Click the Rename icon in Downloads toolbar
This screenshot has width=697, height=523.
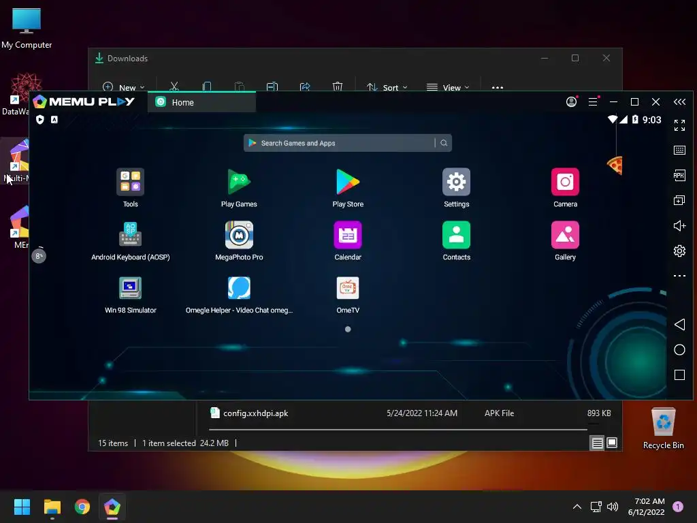pyautogui.click(x=272, y=86)
